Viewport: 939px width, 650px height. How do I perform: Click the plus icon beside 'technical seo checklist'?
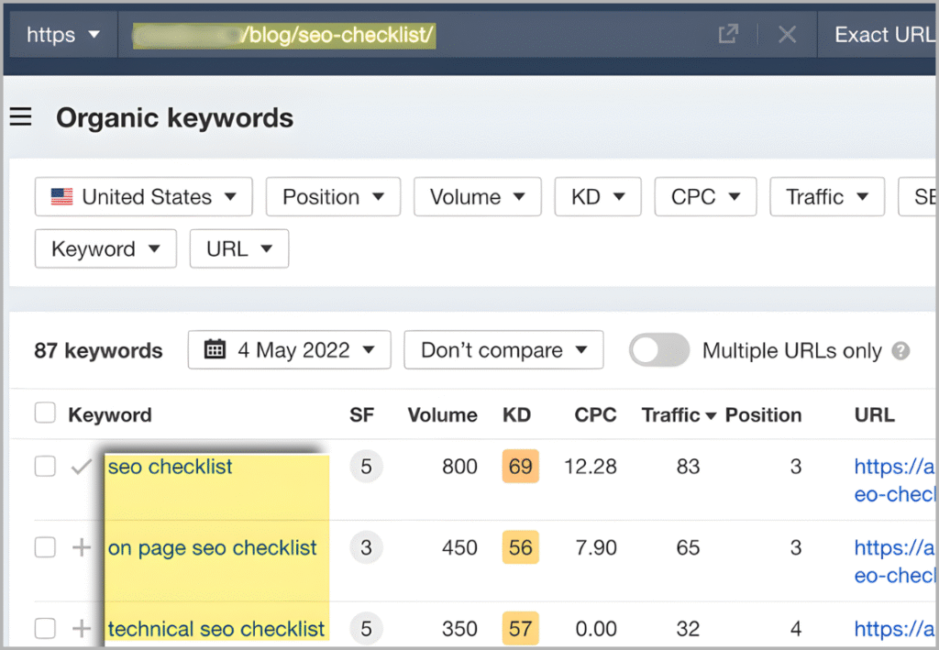(81, 629)
